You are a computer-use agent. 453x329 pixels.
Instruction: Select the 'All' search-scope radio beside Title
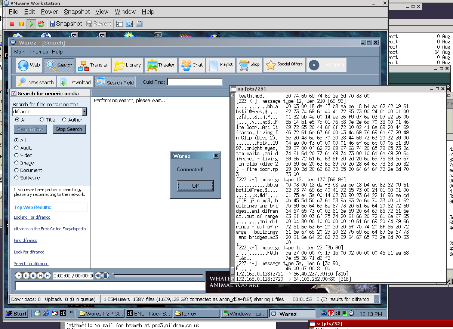(17, 120)
